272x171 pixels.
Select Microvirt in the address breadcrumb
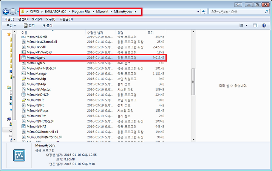pos(102,12)
